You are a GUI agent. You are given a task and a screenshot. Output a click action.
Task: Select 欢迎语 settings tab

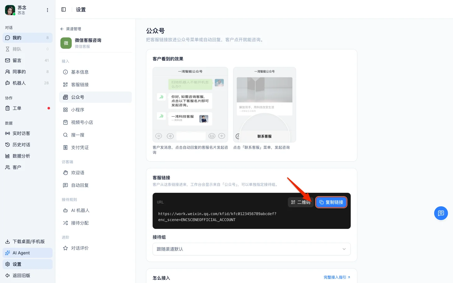coord(95,173)
